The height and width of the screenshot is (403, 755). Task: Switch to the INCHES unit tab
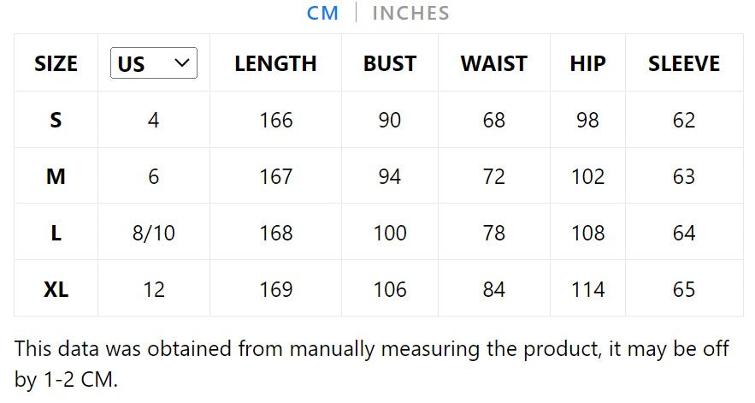[x=410, y=13]
